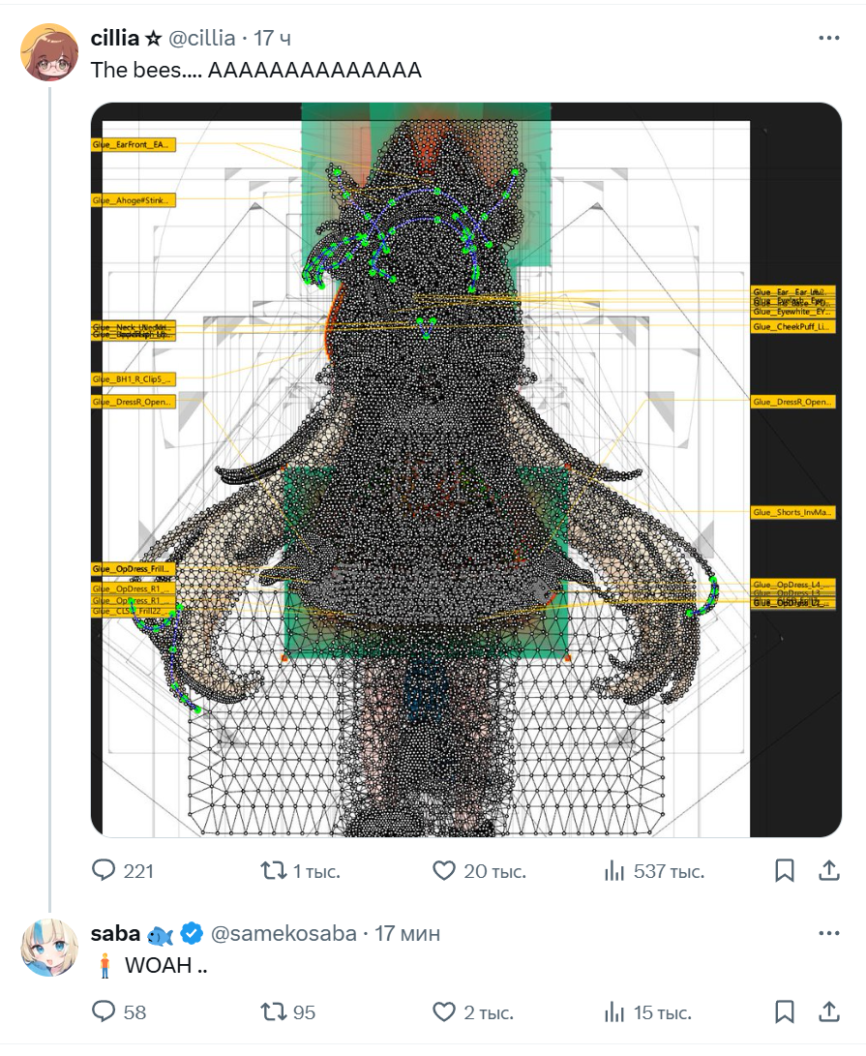Visit the @cillia handle link
Screen dimensions: 866x1056
[x=201, y=39]
